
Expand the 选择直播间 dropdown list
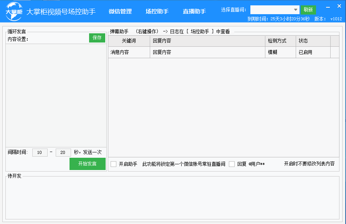point(295,10)
